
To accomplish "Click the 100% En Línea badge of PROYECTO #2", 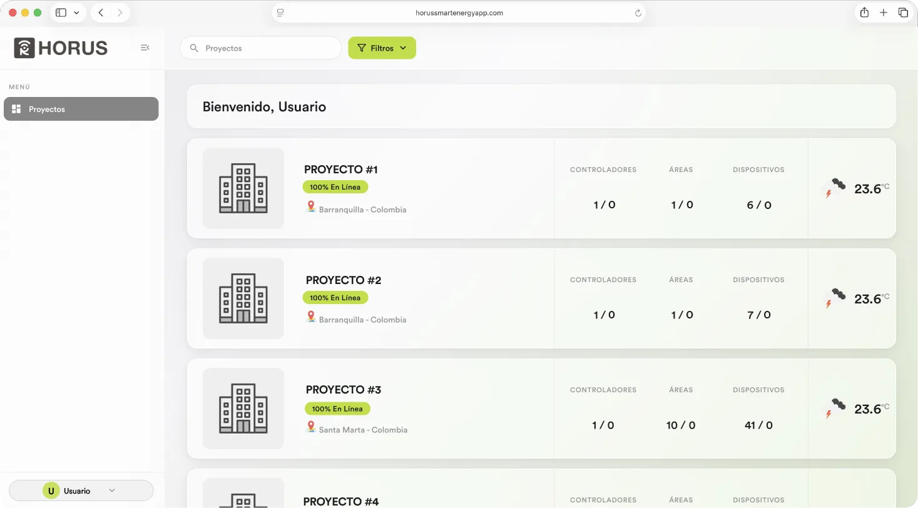I will point(335,298).
